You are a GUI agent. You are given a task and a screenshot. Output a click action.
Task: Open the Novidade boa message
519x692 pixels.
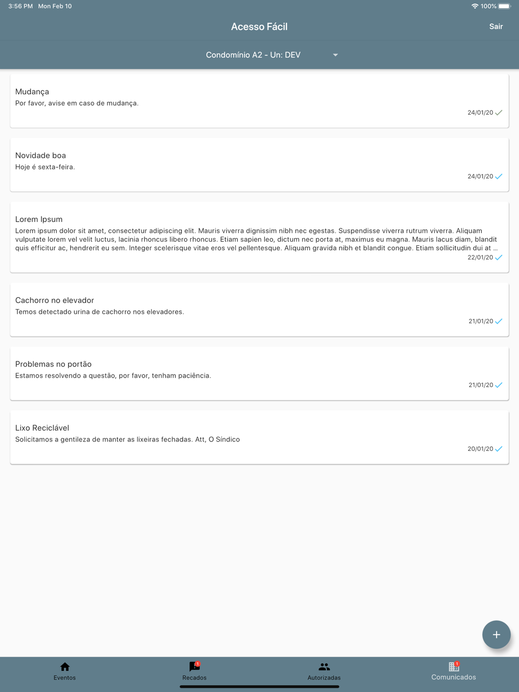(259, 164)
